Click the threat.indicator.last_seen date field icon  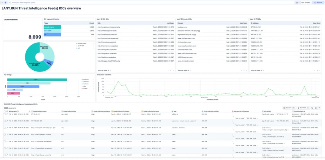tap(142, 111)
